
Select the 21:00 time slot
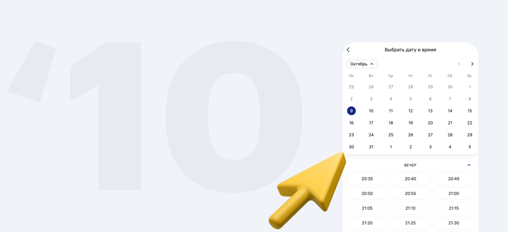454,193
